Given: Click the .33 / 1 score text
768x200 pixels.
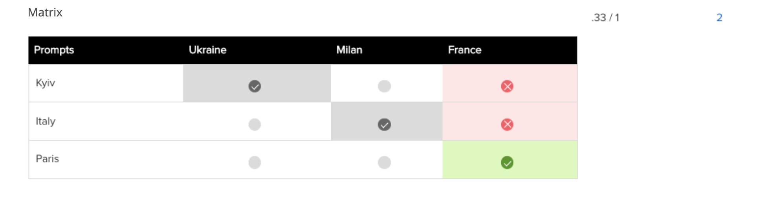Looking at the screenshot, I should 605,18.
